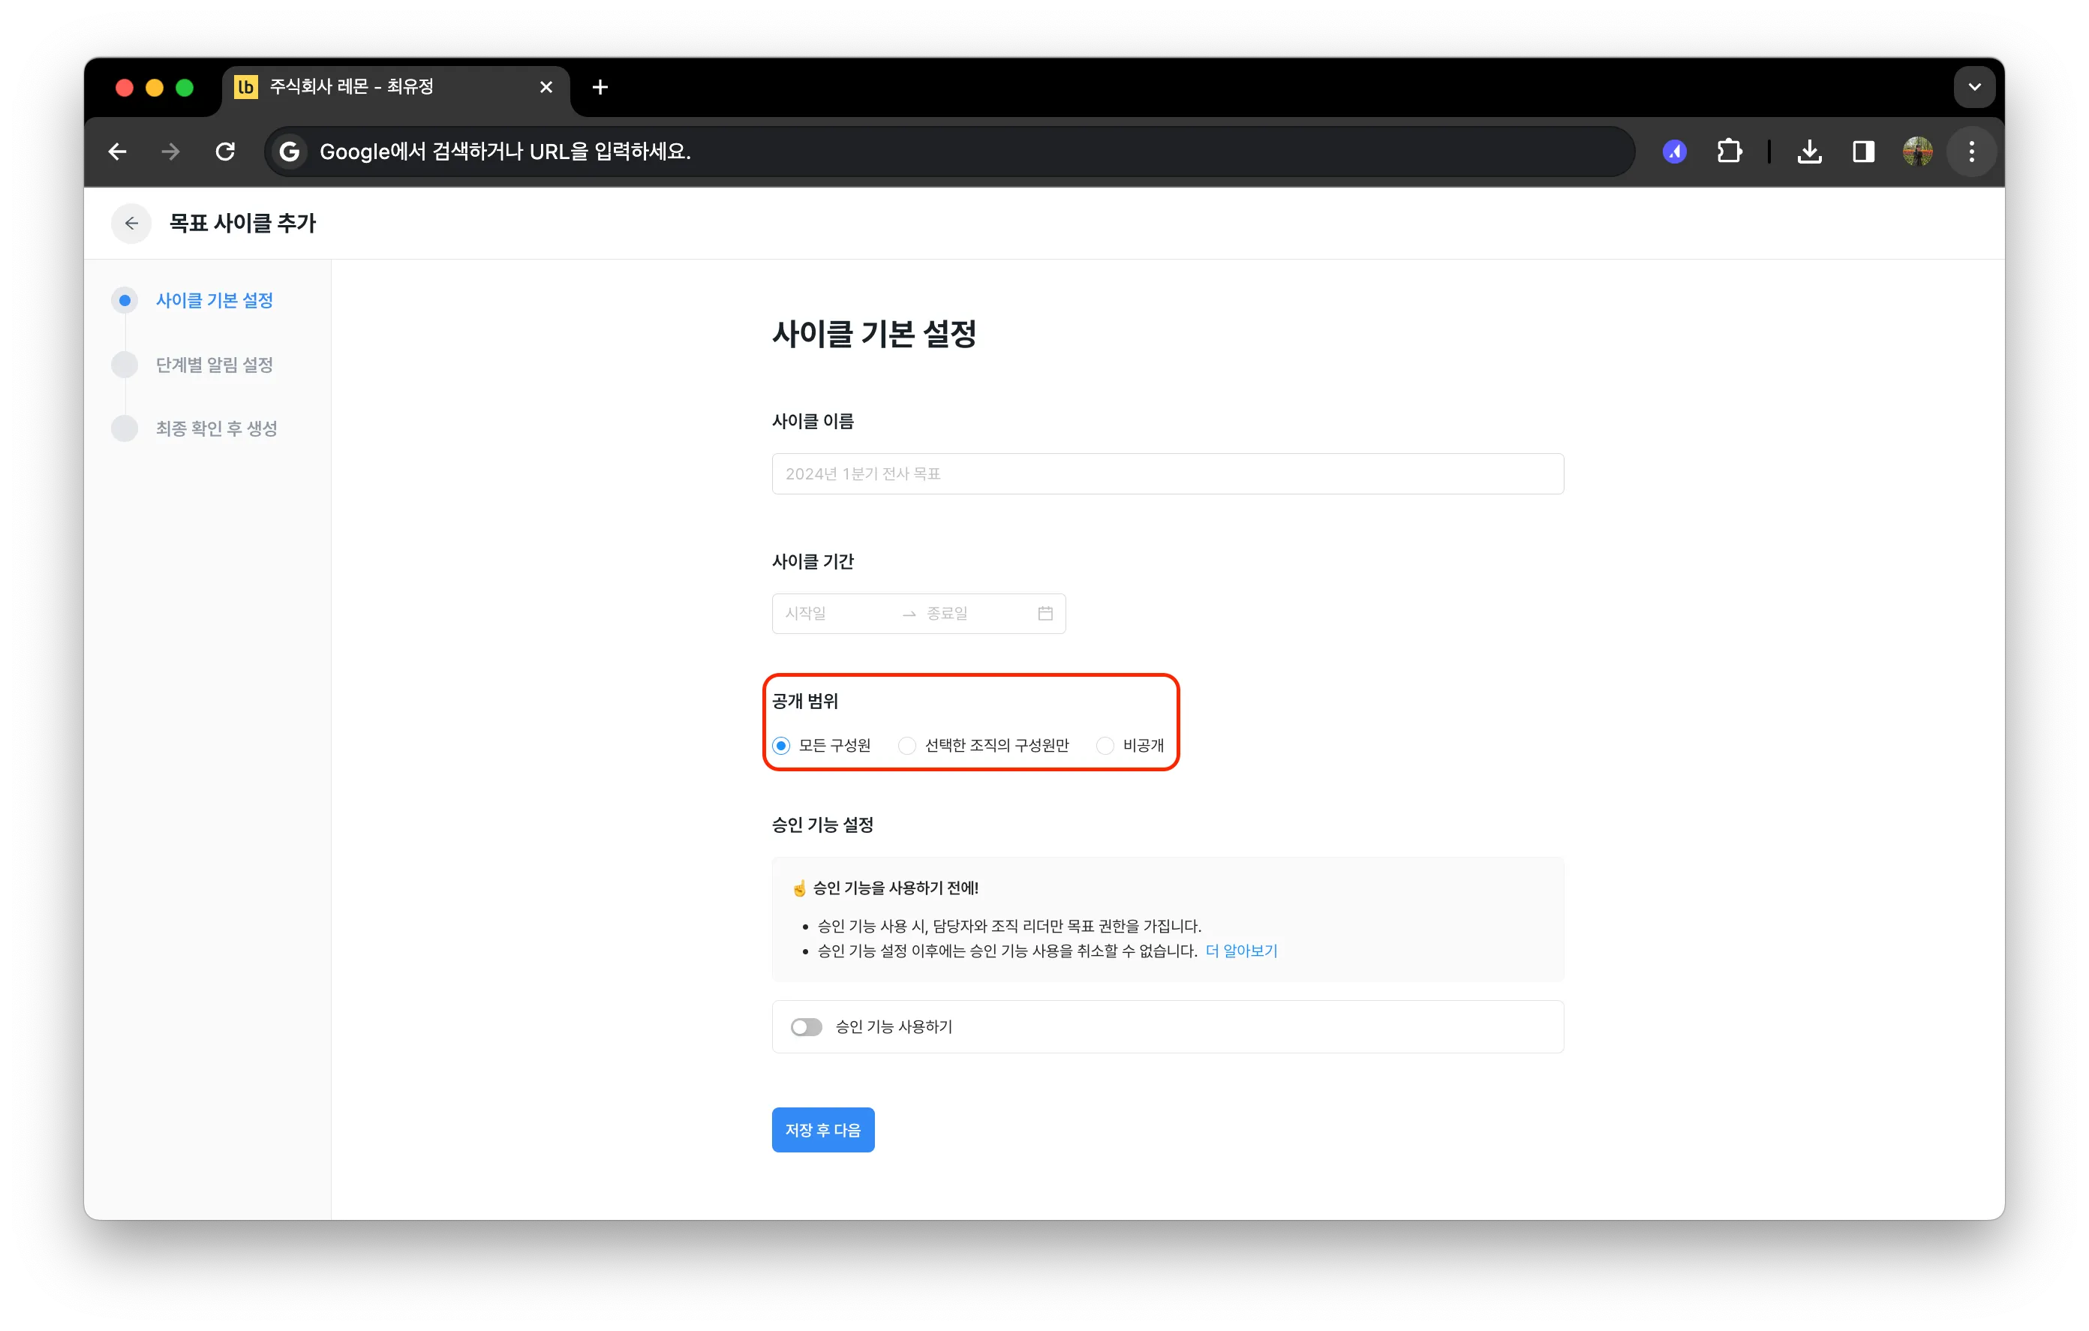Select 선택한 조직의 구성원만 radio option
Screen dimensions: 2089x1331
point(906,745)
